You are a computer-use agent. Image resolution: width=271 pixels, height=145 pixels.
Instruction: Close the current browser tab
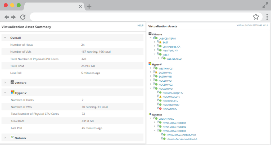pyautogui.click(x=80, y=6)
